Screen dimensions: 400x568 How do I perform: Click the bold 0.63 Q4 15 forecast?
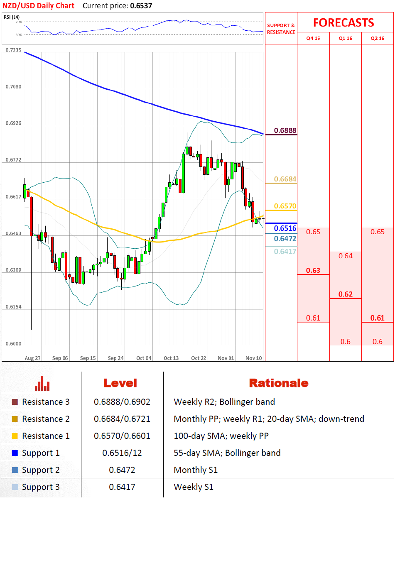[x=313, y=270]
